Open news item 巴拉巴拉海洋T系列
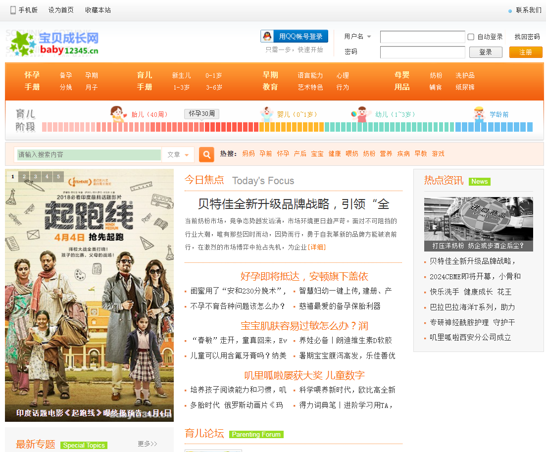546x452 pixels. [x=472, y=307]
